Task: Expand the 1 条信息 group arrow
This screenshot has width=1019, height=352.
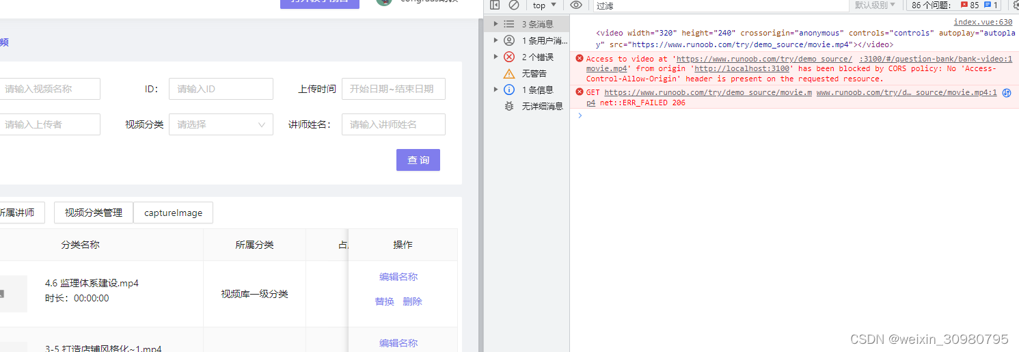Action: pos(495,90)
